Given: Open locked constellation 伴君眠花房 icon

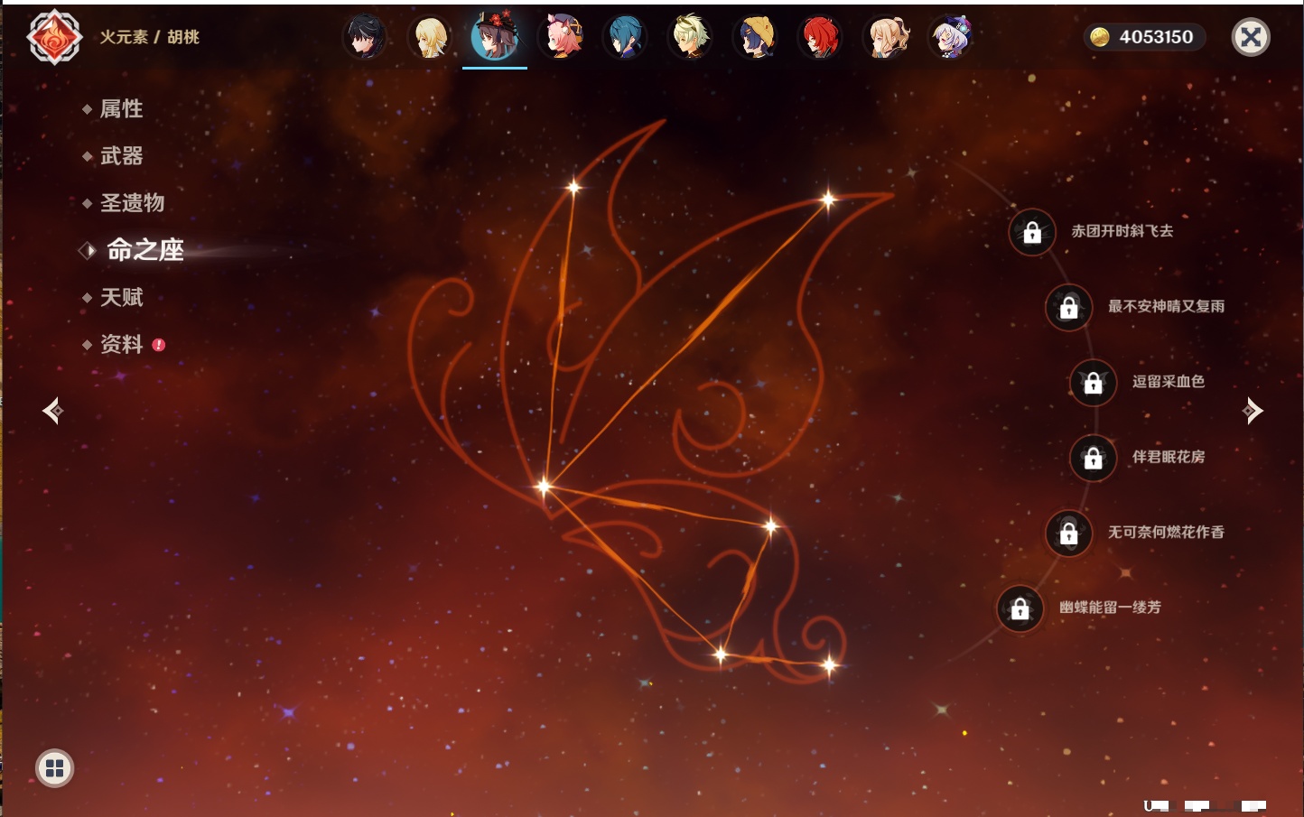Looking at the screenshot, I should (x=1093, y=459).
